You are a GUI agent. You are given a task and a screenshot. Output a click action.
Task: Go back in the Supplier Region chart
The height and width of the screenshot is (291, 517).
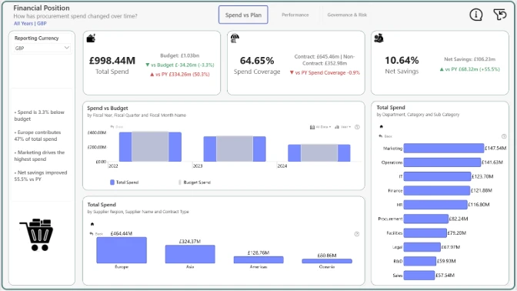pos(96,233)
